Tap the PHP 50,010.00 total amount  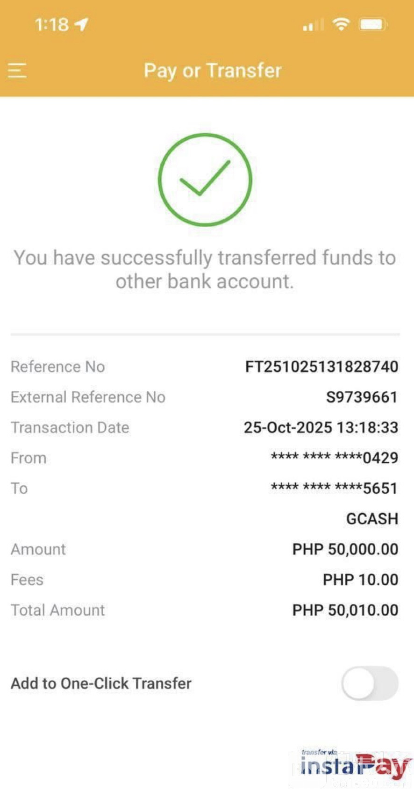coord(345,610)
